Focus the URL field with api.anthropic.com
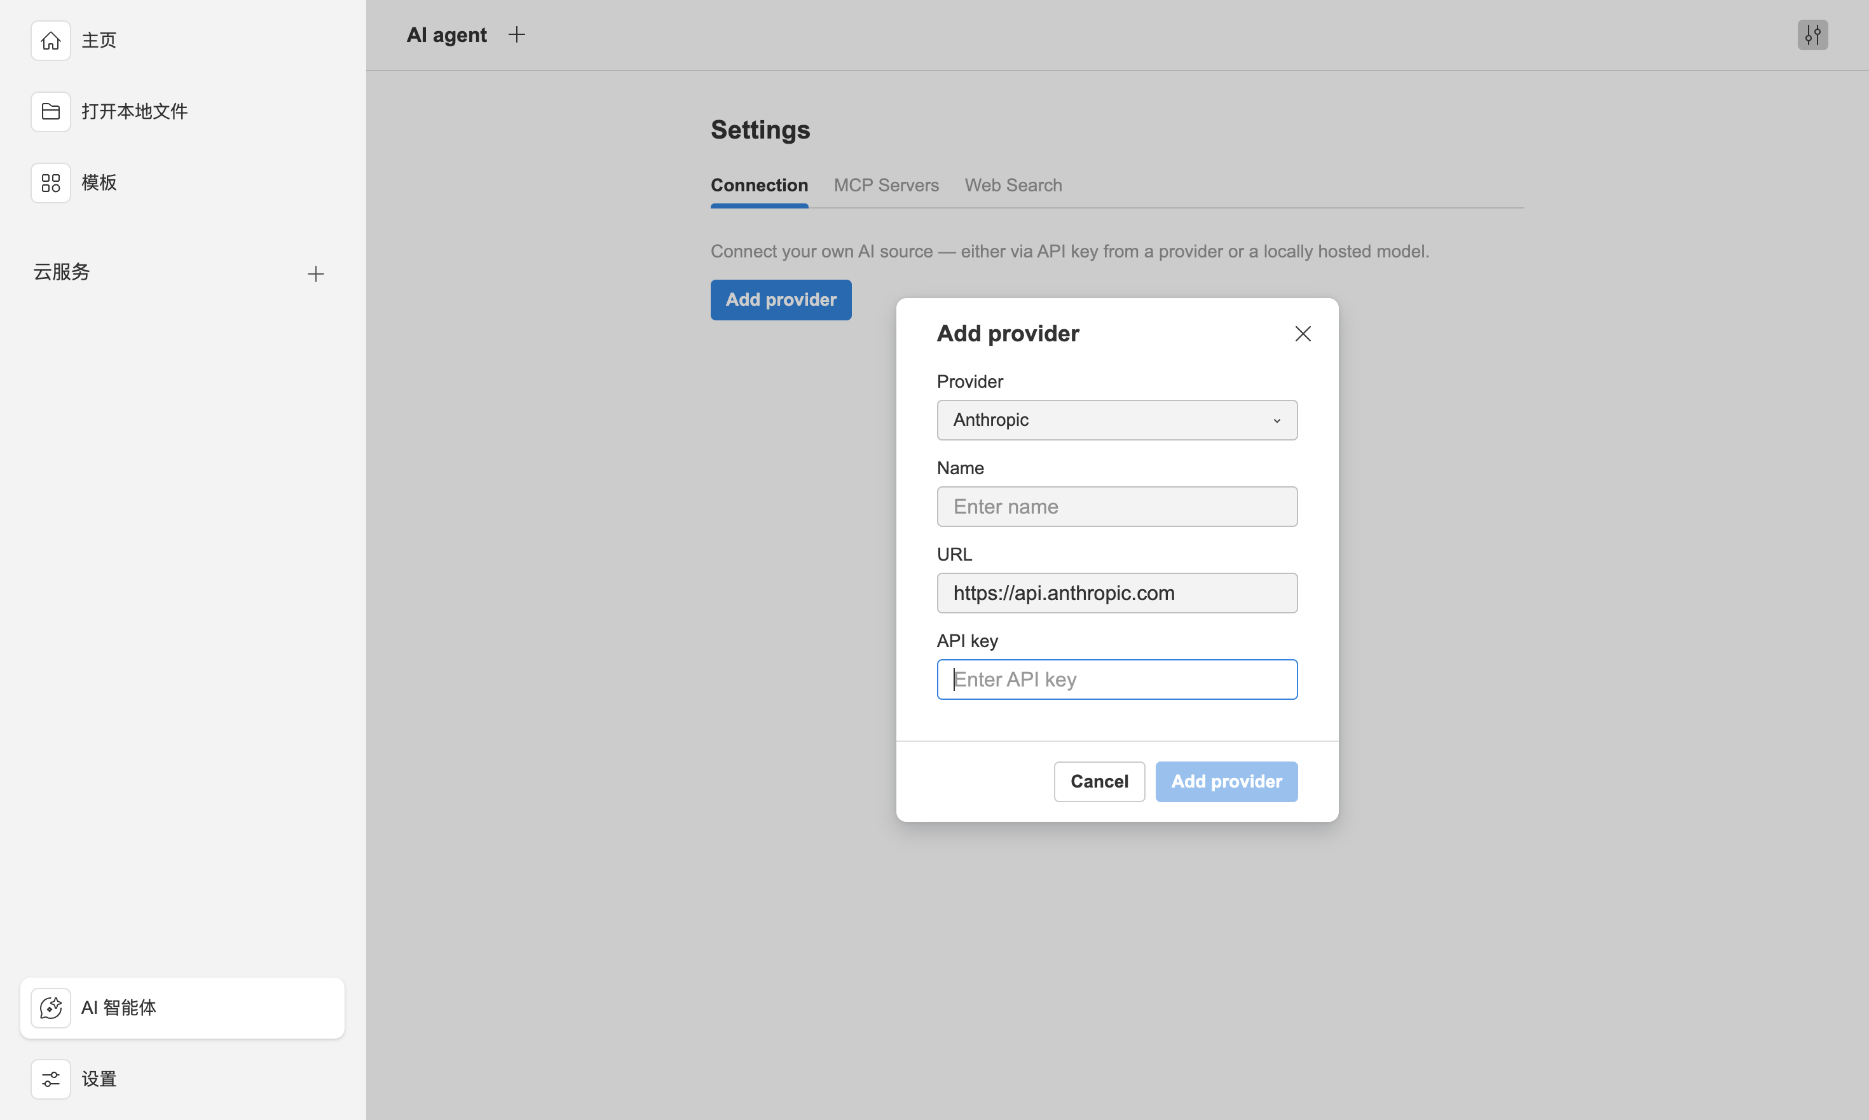The height and width of the screenshot is (1120, 1869). 1116,593
